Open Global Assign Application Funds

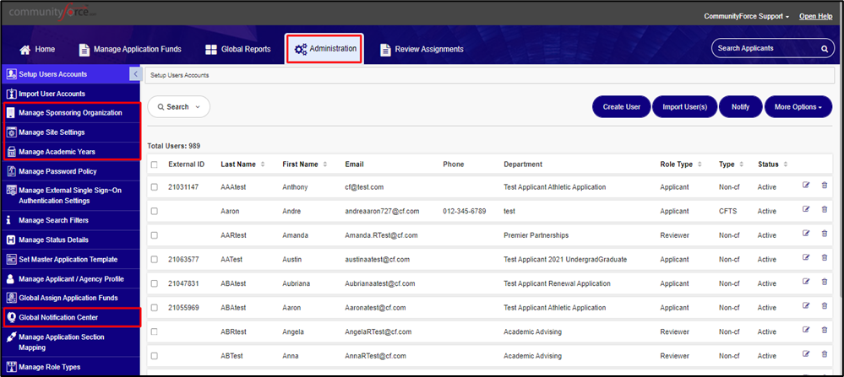click(x=68, y=298)
